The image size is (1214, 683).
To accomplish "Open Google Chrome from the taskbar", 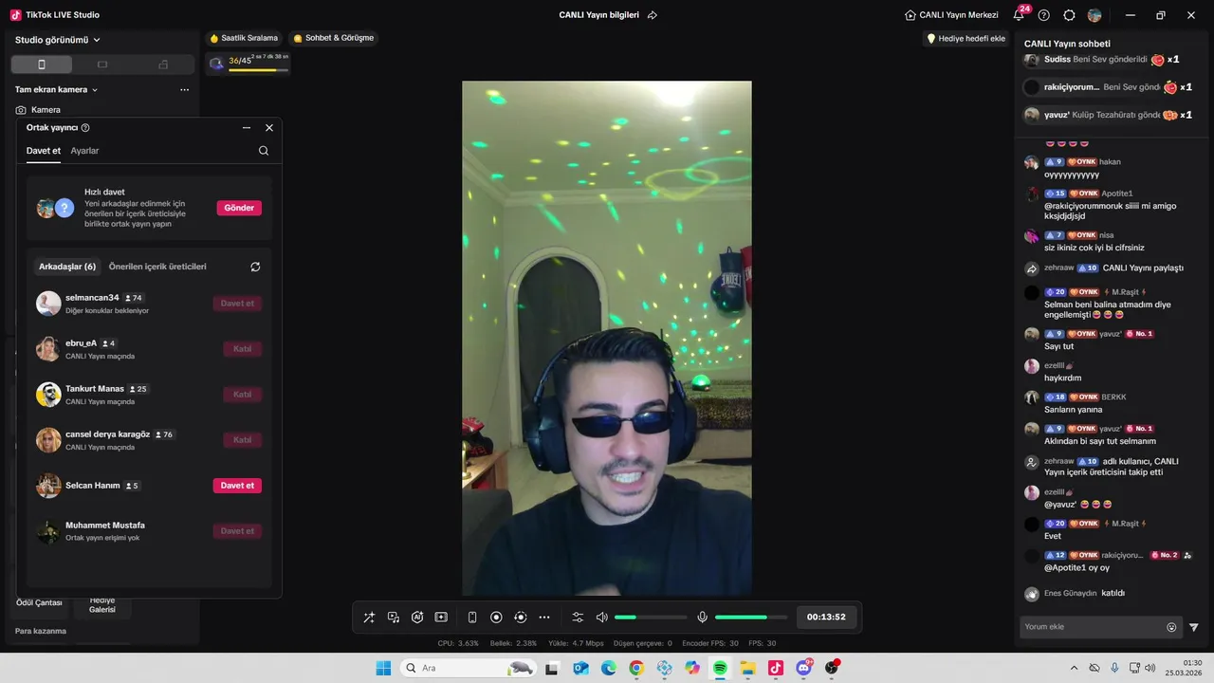I will (636, 668).
